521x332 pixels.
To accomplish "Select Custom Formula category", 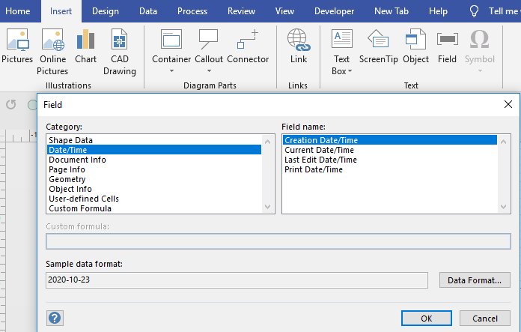I will click(x=80, y=208).
